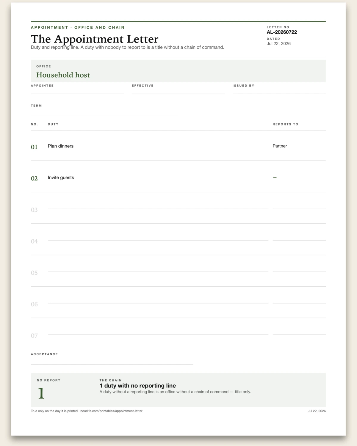This screenshot has width=357, height=446.
Task: Click the large No Report count '1'
Action: pos(41,393)
